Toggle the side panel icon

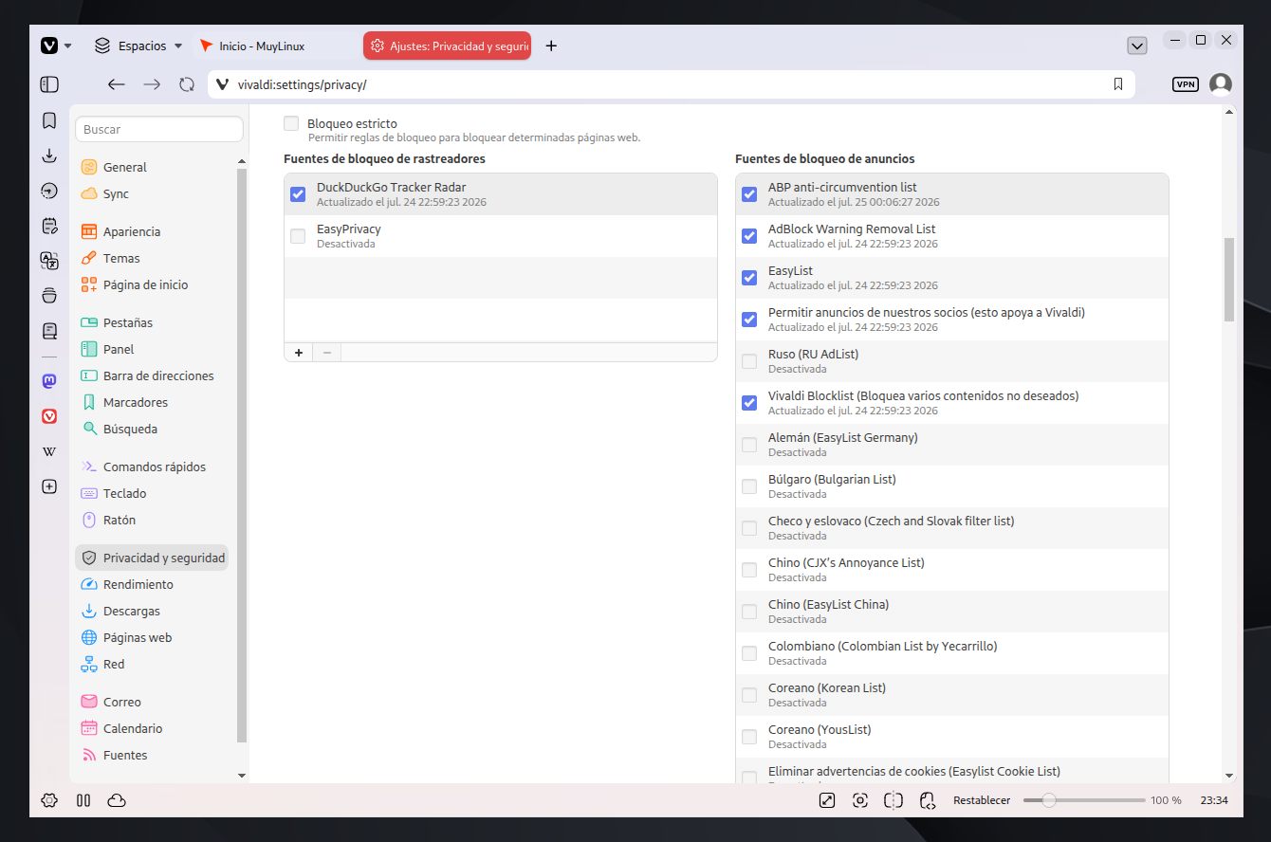tap(49, 84)
